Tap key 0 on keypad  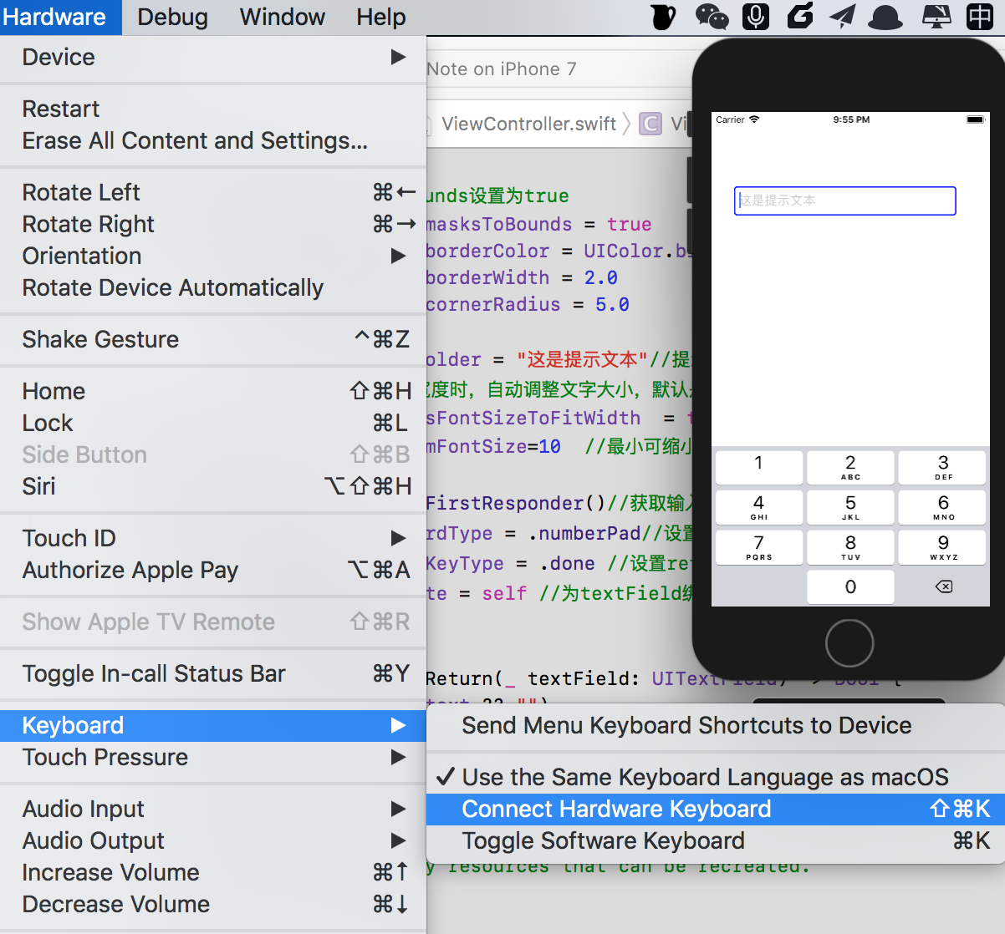850,587
